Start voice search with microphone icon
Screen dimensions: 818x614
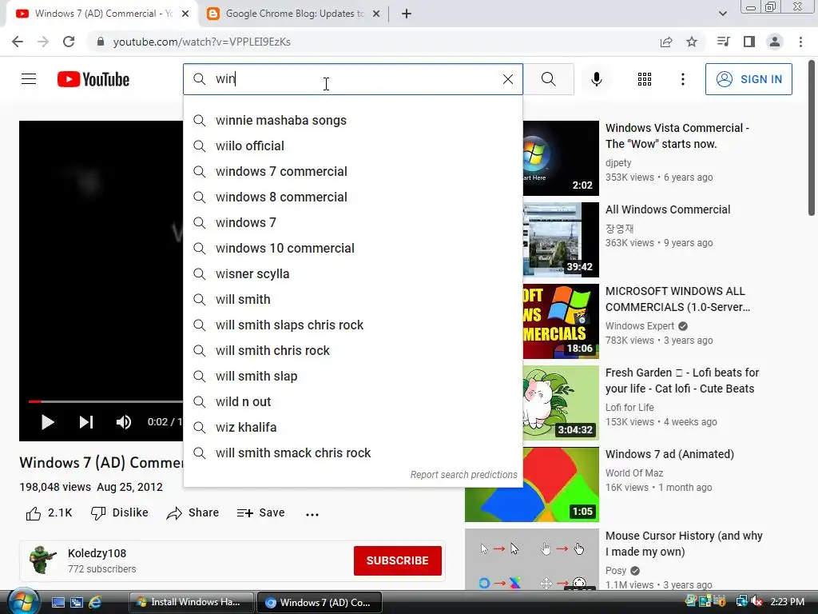click(x=596, y=79)
